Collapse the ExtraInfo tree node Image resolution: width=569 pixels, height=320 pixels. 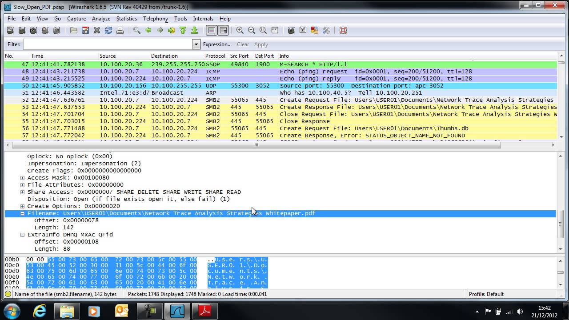[22, 235]
